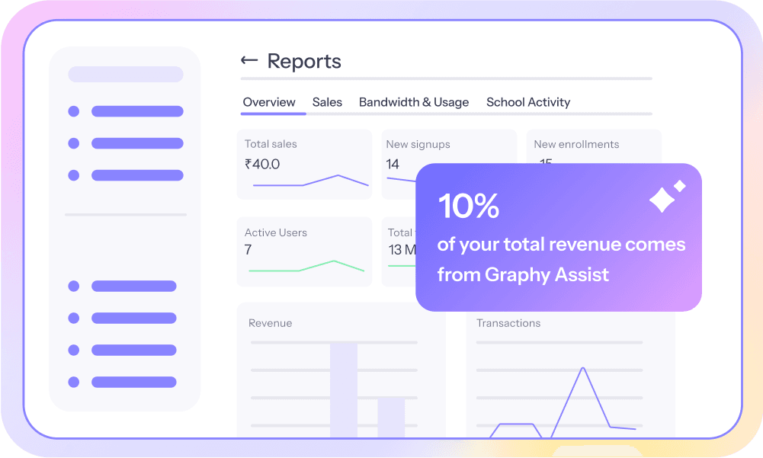
Task: Click the ₹40.0 total sales value
Action: pyautogui.click(x=262, y=164)
